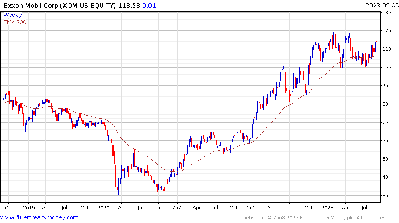Click the 30 price axis label
Screen dimensions: 399x223
click(x=386, y=196)
